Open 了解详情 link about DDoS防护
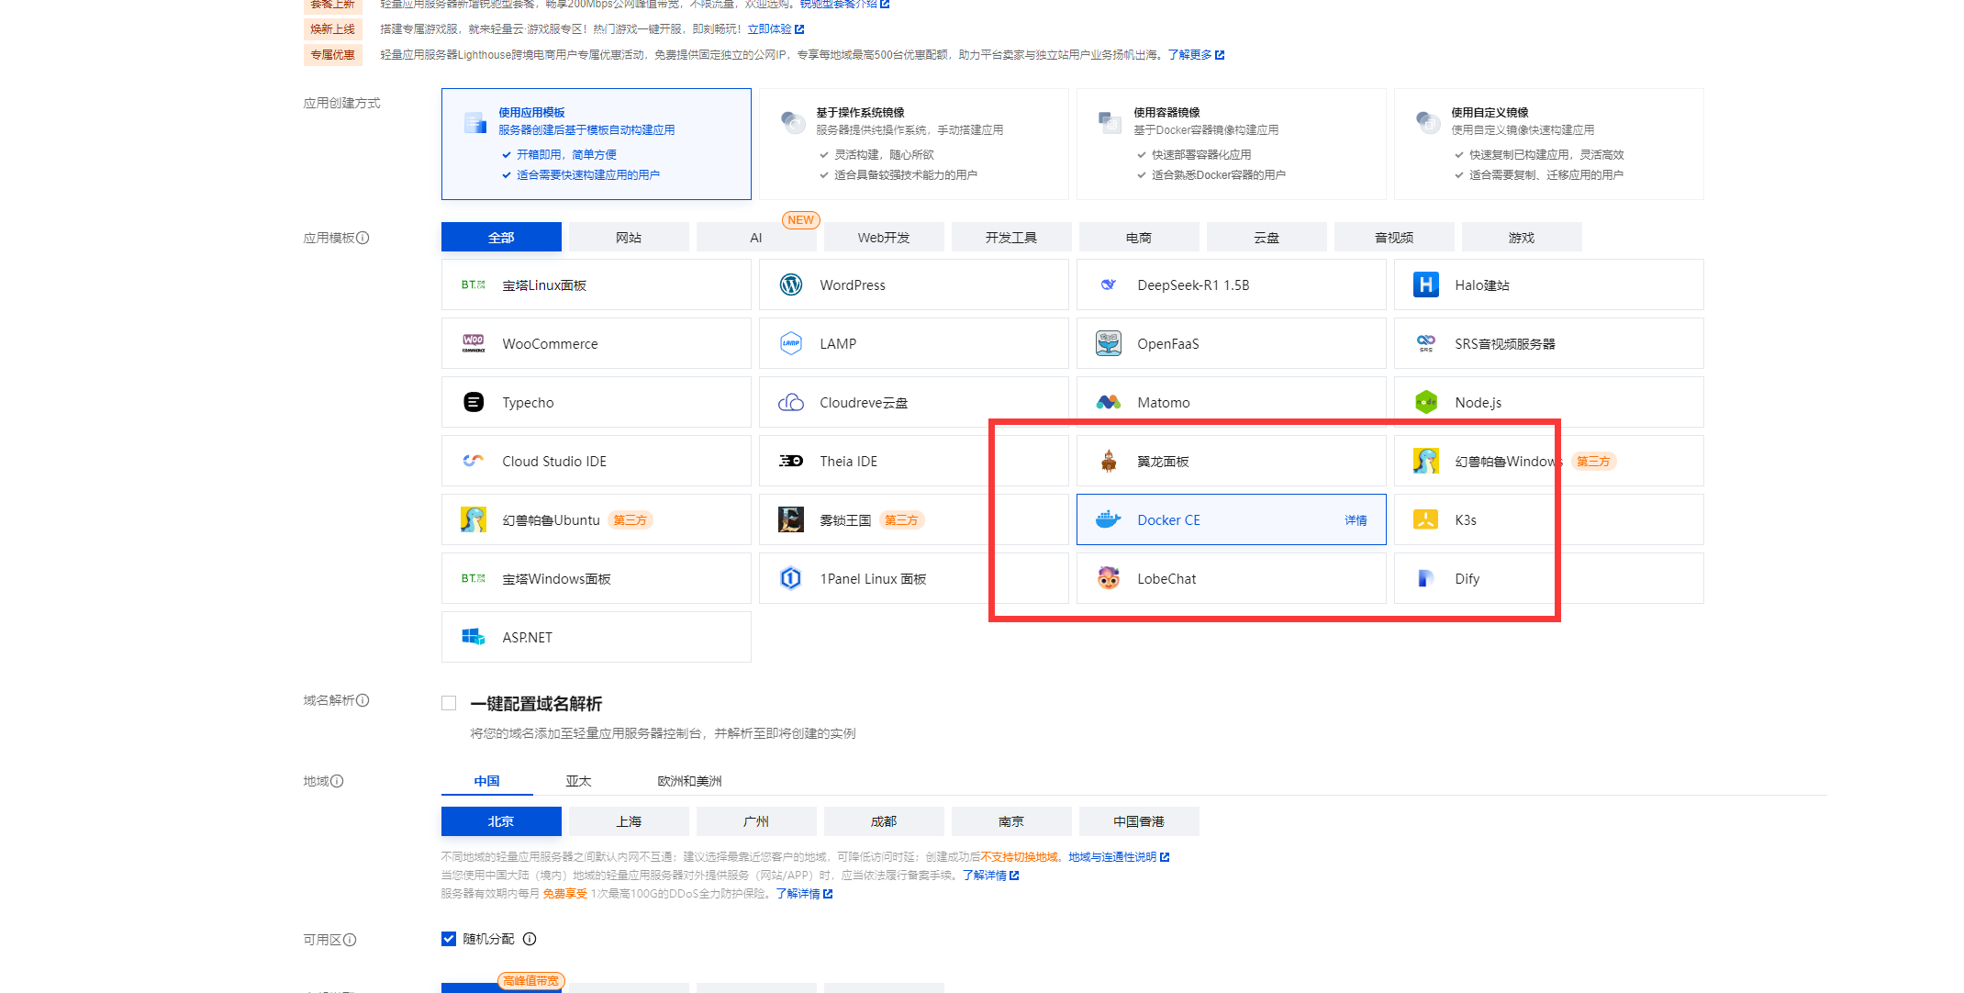Viewport: 1964px width, 993px height. coord(804,894)
